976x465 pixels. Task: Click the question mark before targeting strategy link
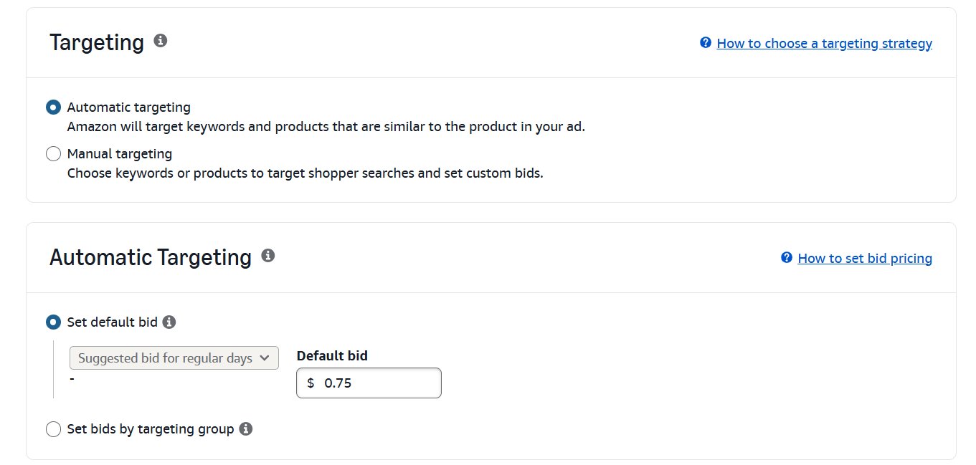704,43
